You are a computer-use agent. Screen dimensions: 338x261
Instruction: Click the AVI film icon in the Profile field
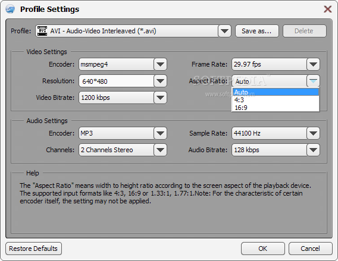click(42, 31)
